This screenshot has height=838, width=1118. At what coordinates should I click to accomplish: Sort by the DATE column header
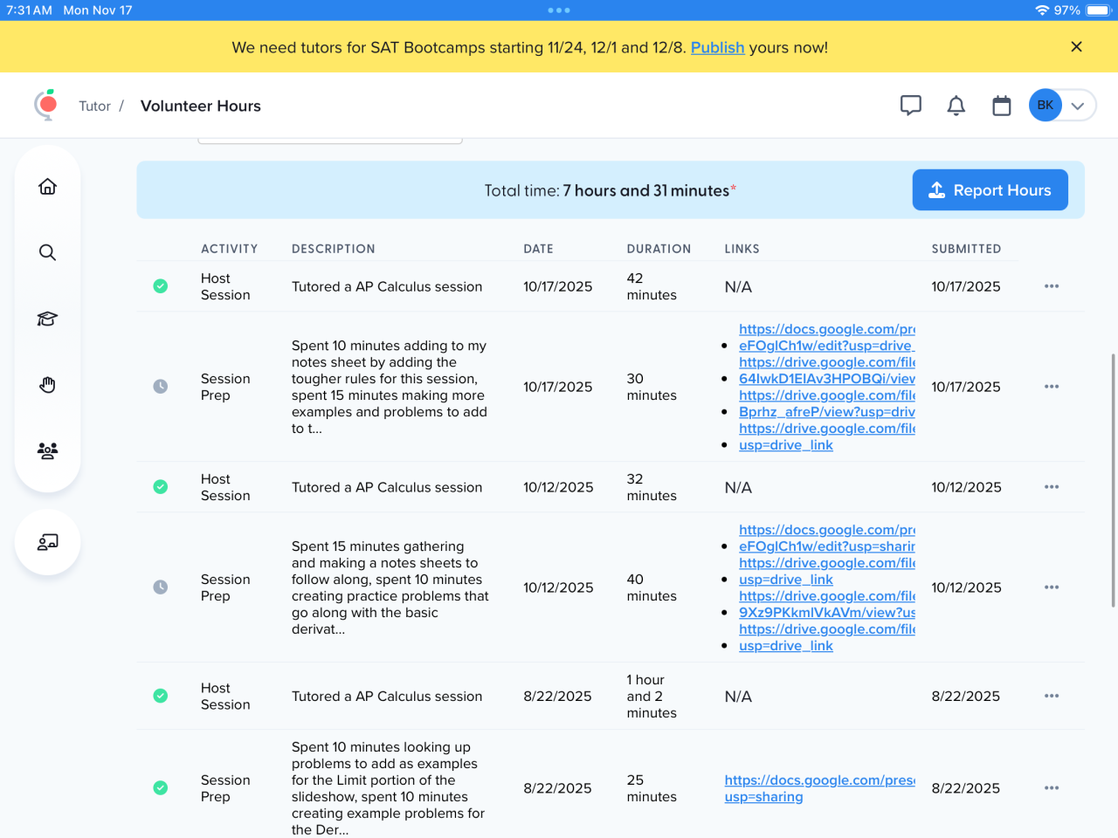(538, 249)
